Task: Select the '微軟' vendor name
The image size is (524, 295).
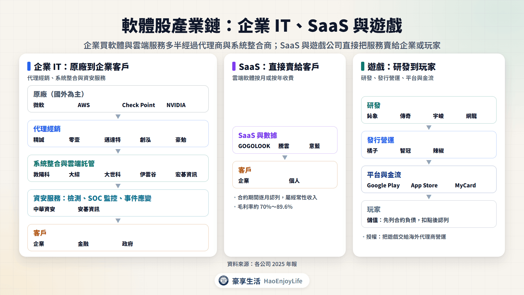Action: [x=39, y=105]
